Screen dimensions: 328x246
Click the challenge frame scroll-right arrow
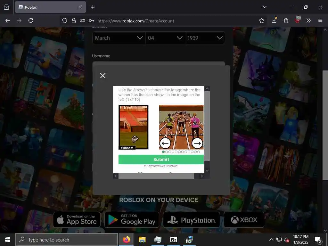pyautogui.click(x=202, y=176)
